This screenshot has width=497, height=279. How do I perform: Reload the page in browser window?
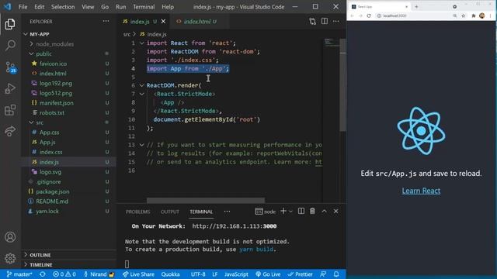[x=369, y=15]
